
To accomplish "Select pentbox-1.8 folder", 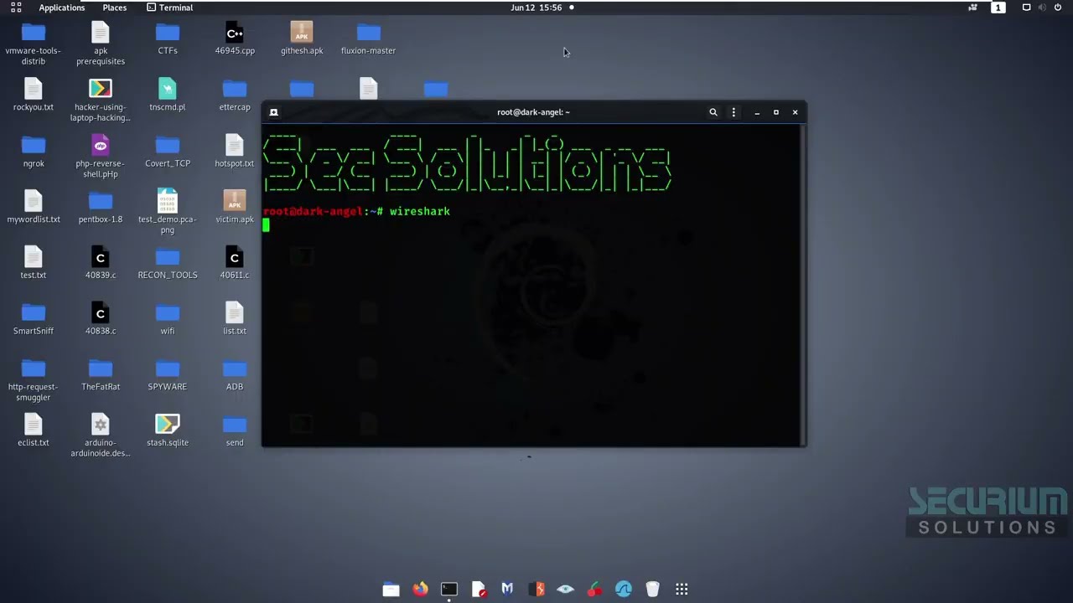I will click(x=101, y=207).
